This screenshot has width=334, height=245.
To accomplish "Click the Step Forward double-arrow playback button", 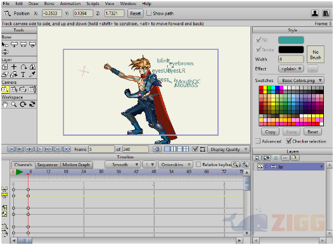I will pos(48,149).
